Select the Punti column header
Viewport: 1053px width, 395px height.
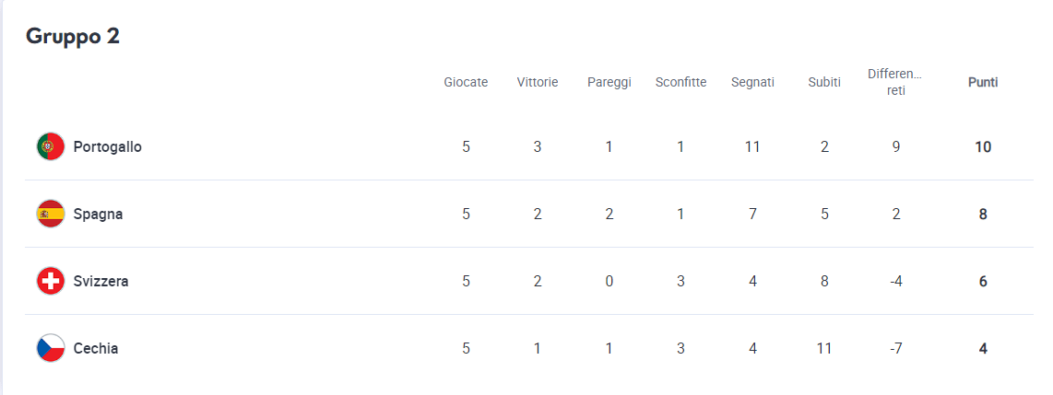point(983,83)
